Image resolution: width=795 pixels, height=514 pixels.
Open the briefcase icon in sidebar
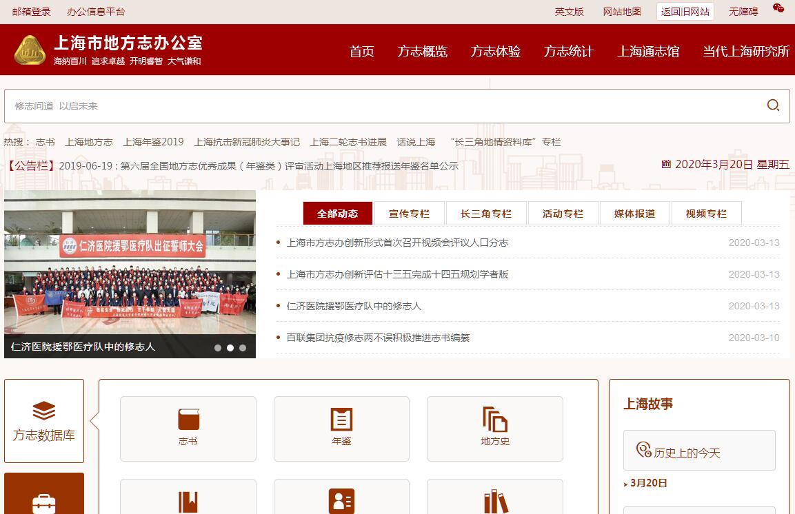pos(44,503)
